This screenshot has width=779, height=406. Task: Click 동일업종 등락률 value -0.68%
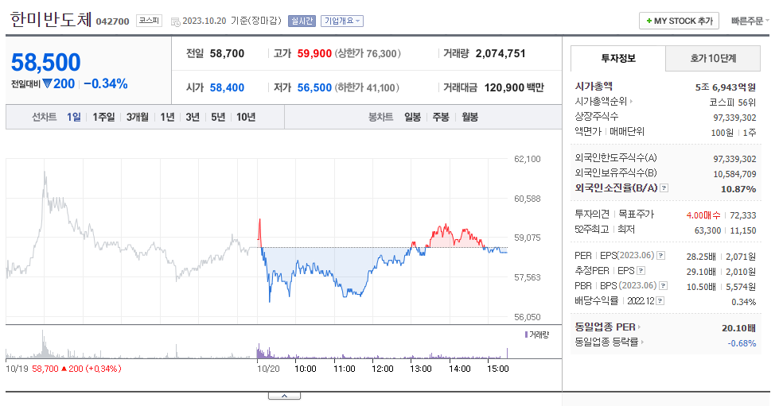click(x=742, y=343)
